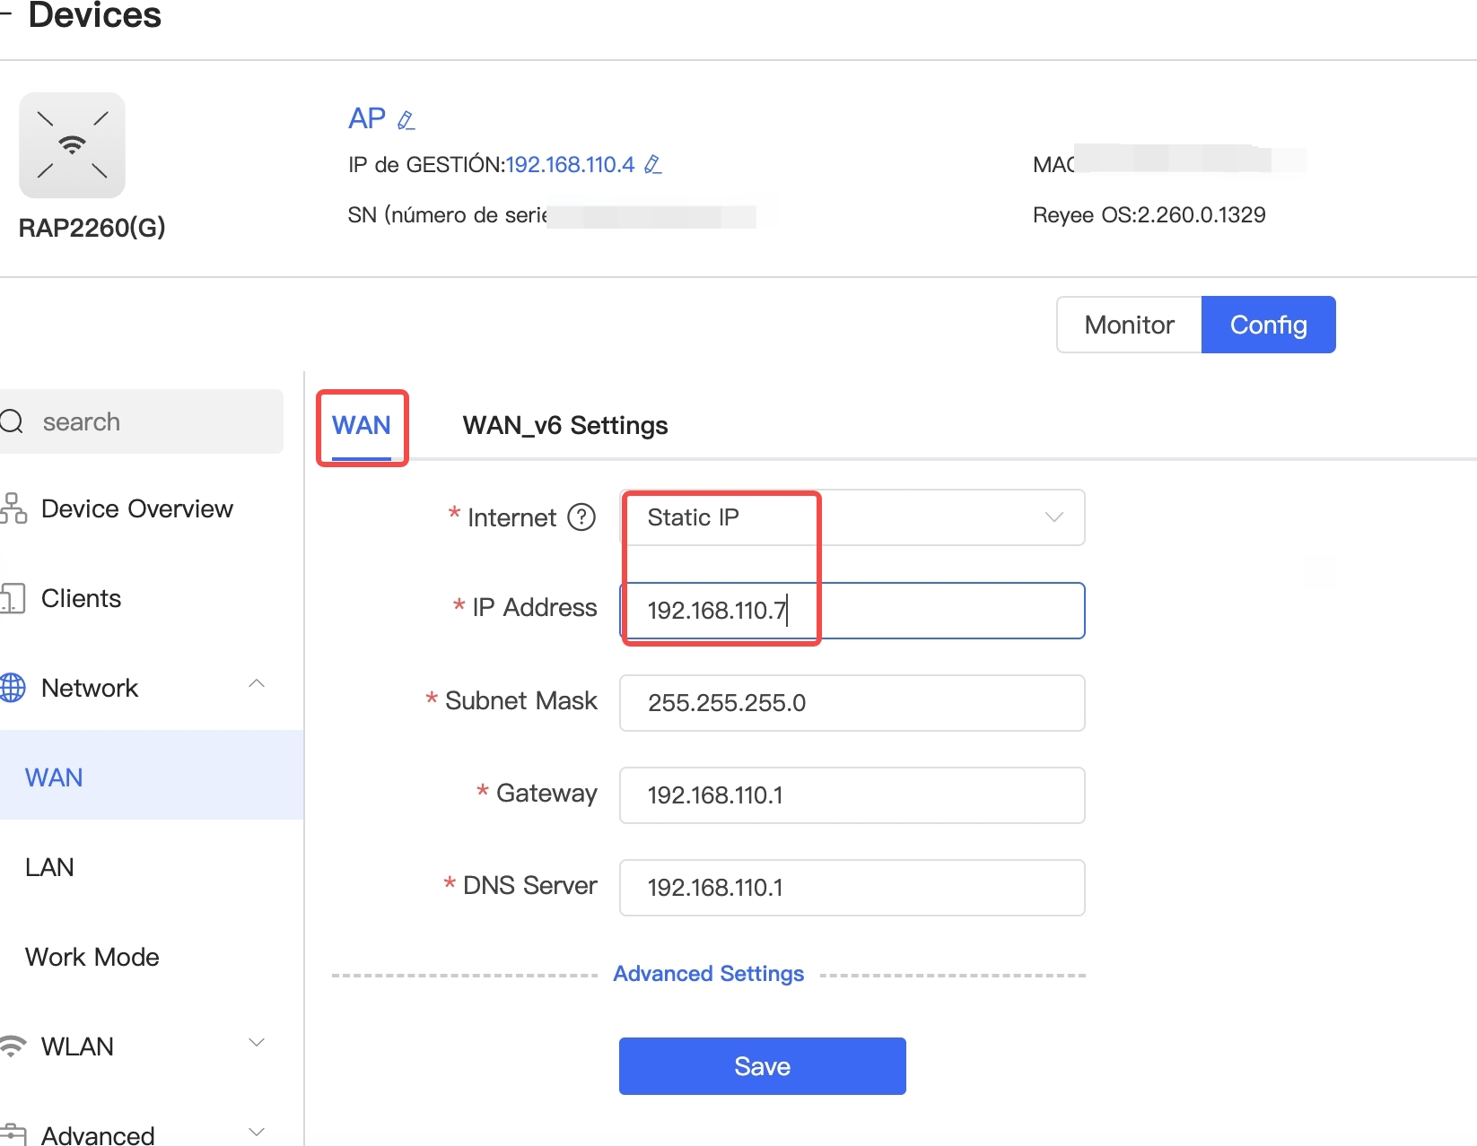Image resolution: width=1477 pixels, height=1146 pixels.
Task: Expand the Advanced Settings link
Action: [708, 974]
